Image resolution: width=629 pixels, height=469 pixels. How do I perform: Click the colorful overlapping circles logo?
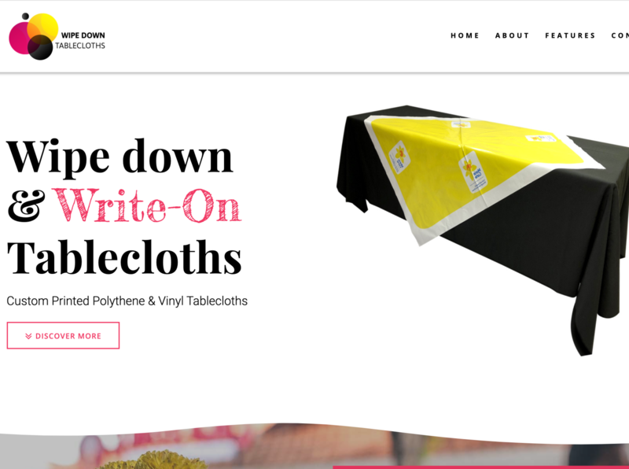[x=33, y=36]
